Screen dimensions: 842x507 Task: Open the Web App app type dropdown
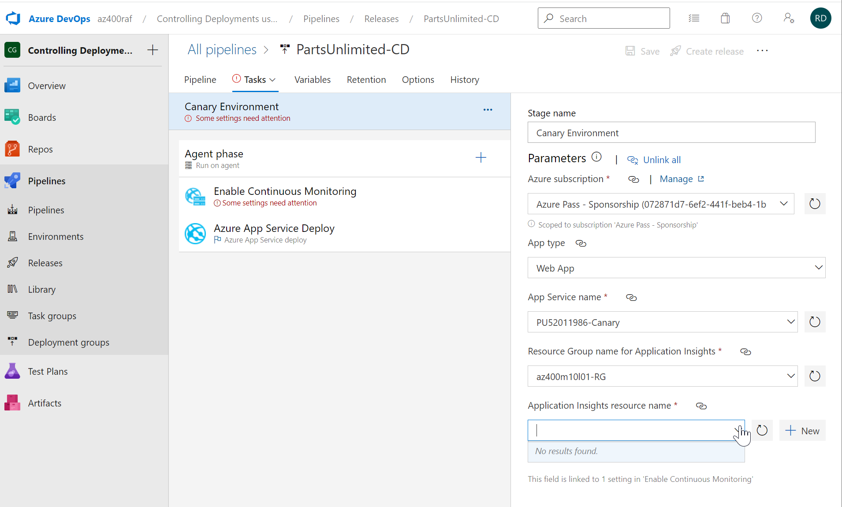[x=819, y=268]
